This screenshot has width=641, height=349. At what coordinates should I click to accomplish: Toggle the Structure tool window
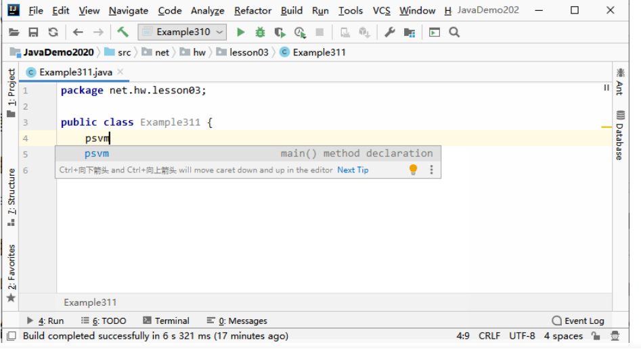coord(11,197)
